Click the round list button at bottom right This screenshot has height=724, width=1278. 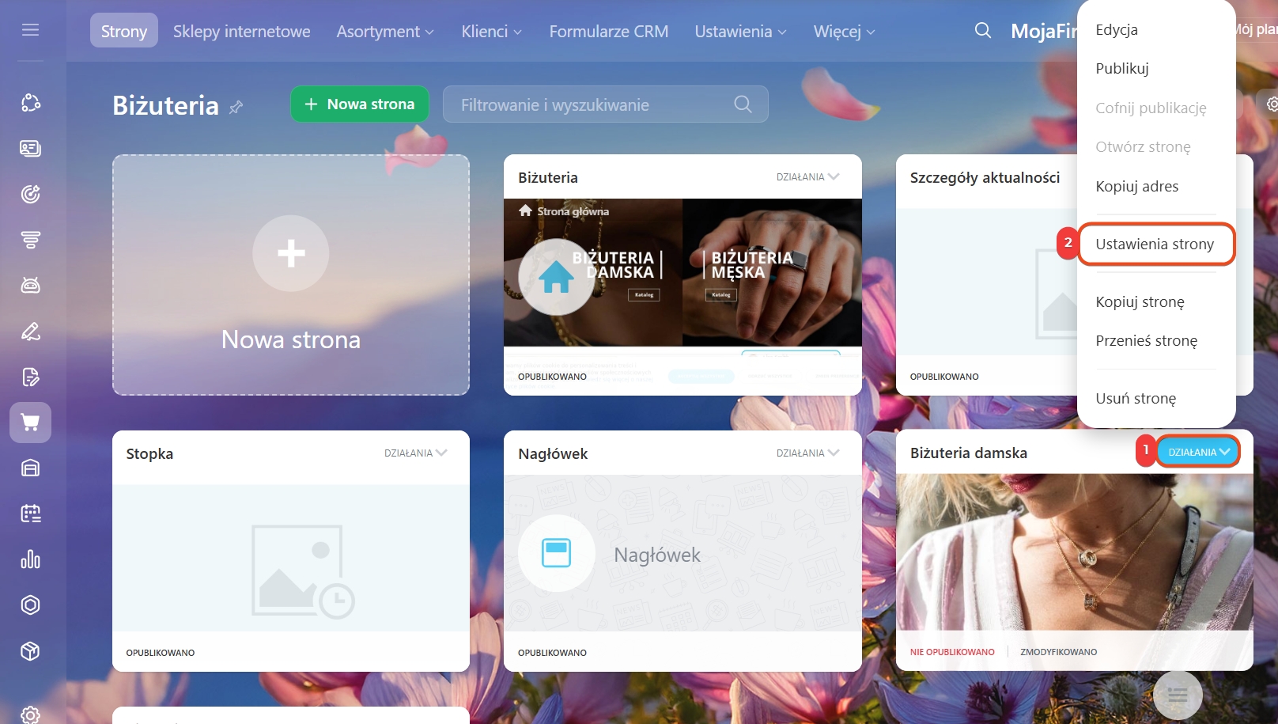(x=1178, y=695)
